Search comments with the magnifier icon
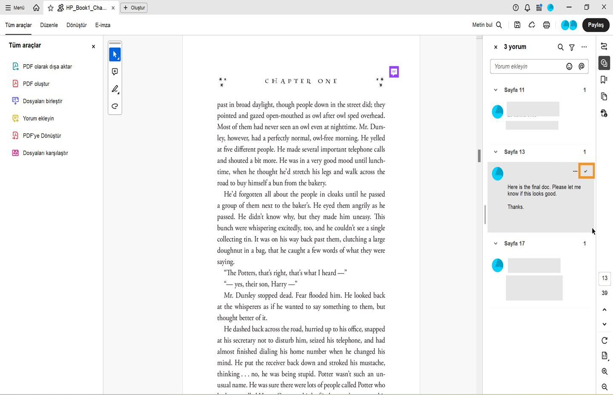 [561, 47]
